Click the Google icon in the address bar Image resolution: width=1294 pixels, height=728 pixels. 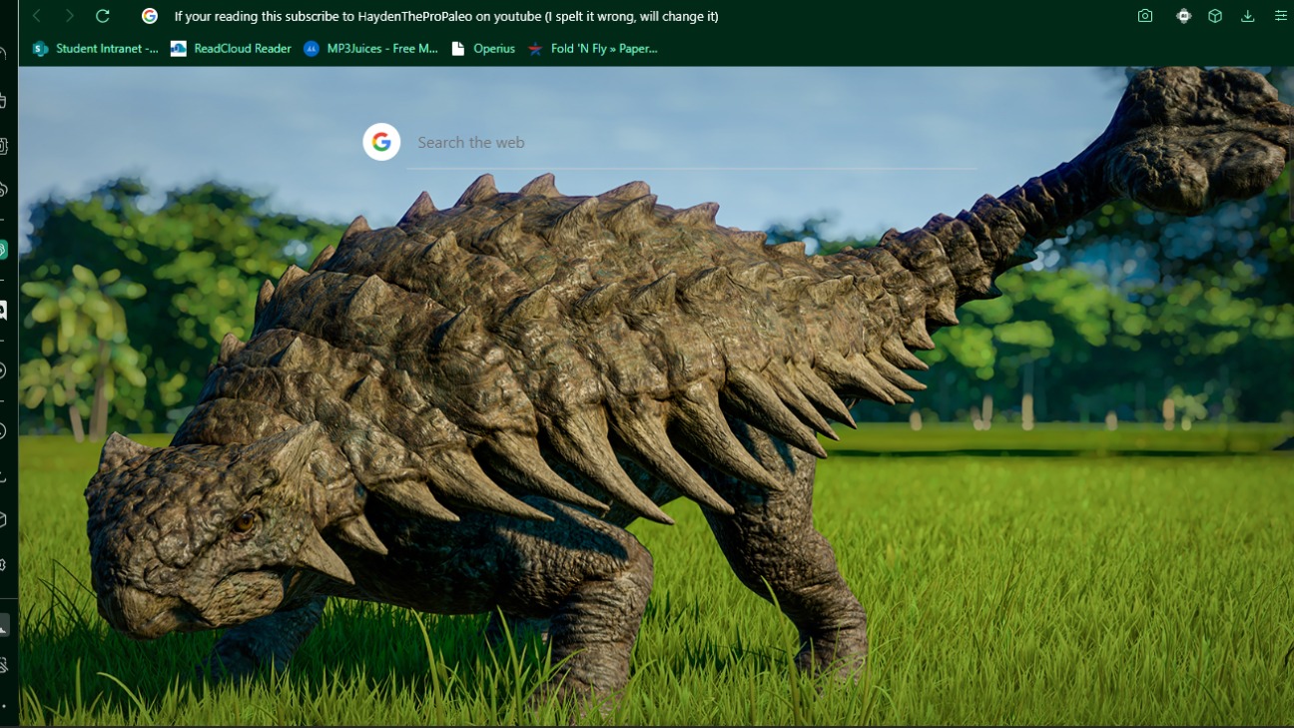150,16
